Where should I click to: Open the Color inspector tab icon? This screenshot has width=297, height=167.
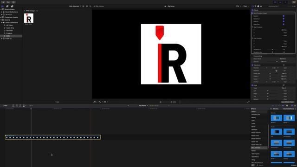[x=256, y=6]
